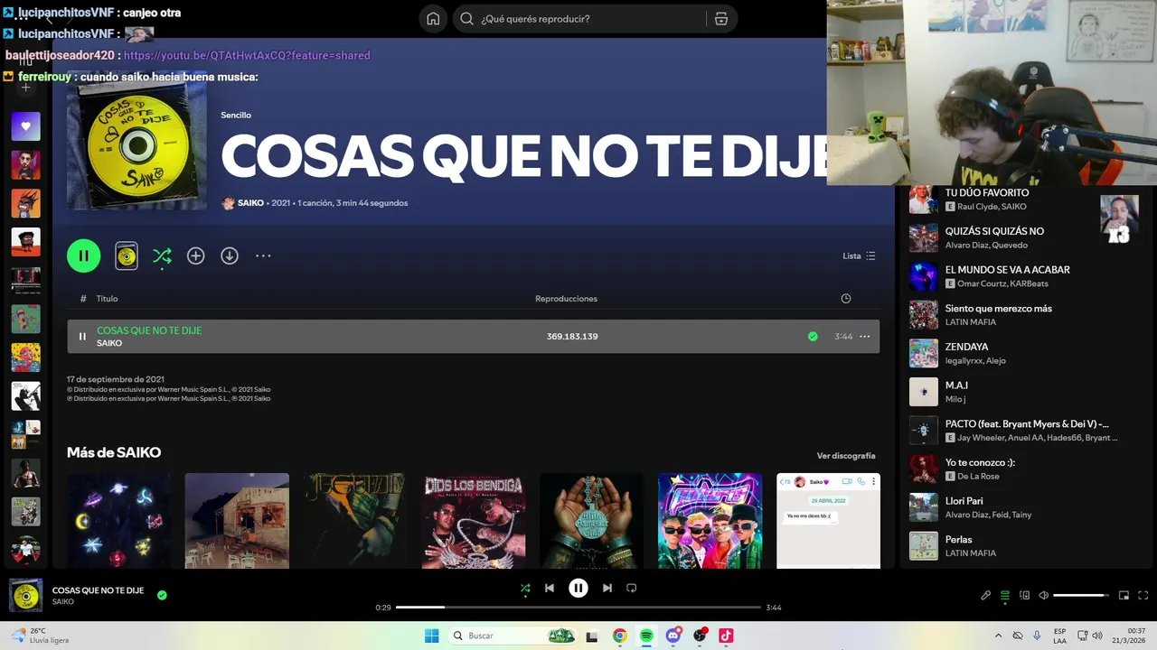Open the neon symbols album cover
The height and width of the screenshot is (650, 1157).
[x=118, y=521]
